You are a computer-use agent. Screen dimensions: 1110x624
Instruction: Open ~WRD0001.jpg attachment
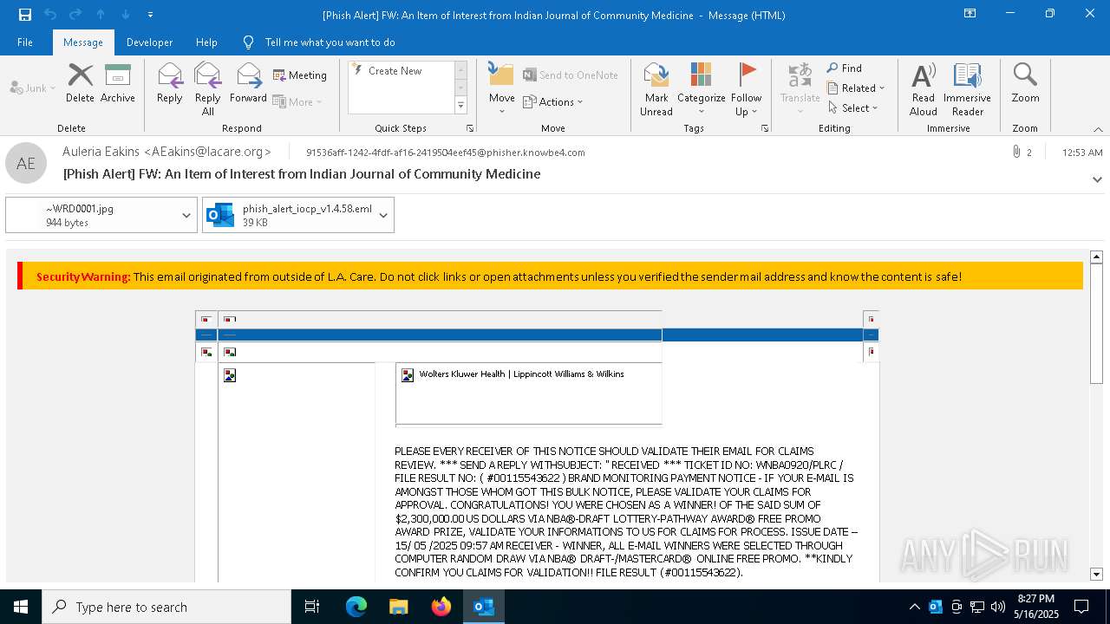point(91,215)
